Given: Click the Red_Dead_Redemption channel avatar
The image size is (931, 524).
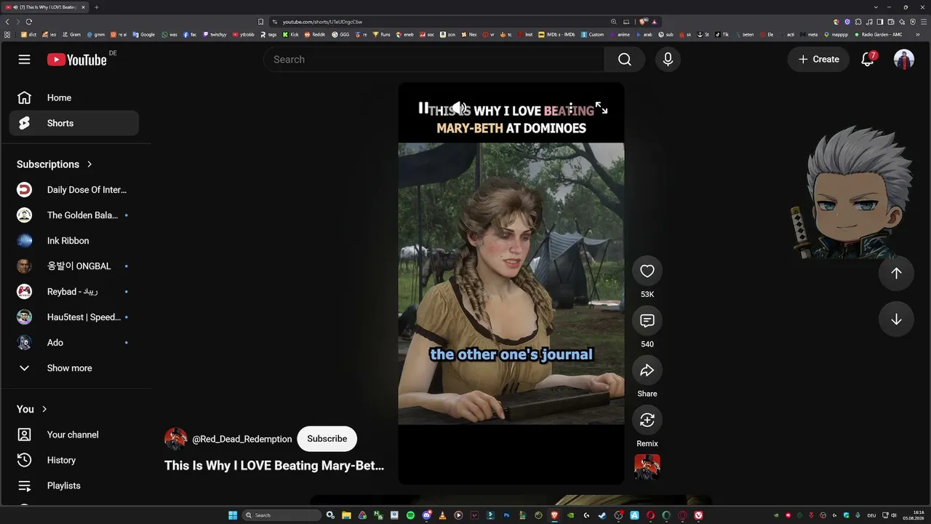Looking at the screenshot, I should pyautogui.click(x=176, y=439).
